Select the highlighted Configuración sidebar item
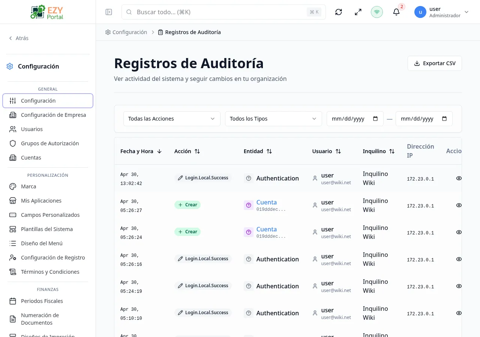Image resolution: width=480 pixels, height=337 pixels. [48, 101]
